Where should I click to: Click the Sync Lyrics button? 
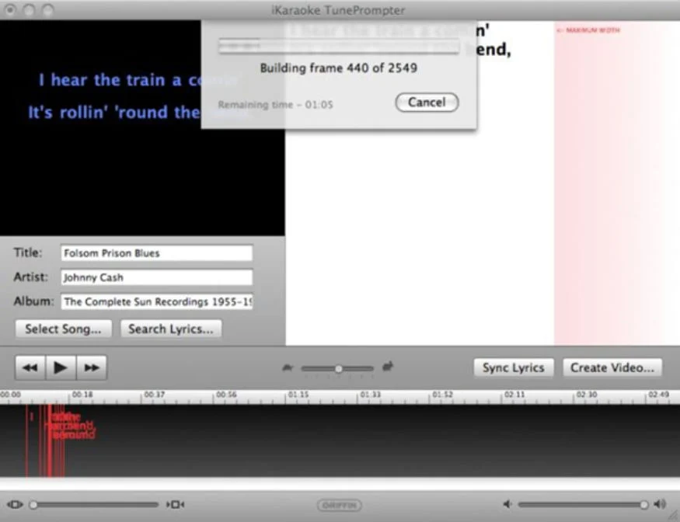pos(512,367)
